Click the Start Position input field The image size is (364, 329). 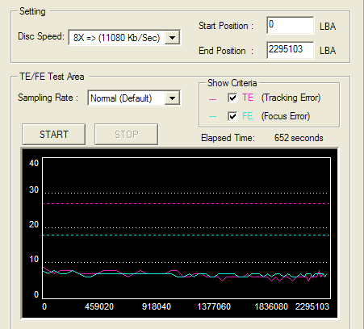point(290,25)
